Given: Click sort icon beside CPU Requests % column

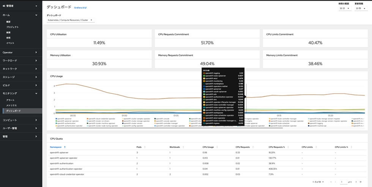Looking at the screenshot, I should (x=285, y=146).
